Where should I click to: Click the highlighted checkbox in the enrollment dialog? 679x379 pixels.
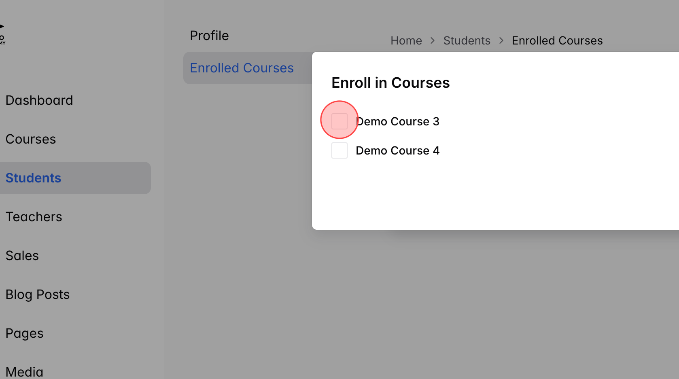339,120
